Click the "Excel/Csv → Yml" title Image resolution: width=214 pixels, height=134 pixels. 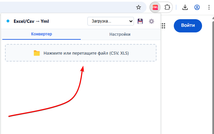[x=31, y=21]
